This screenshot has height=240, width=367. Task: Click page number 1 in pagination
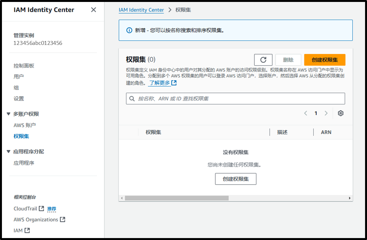click(x=316, y=113)
